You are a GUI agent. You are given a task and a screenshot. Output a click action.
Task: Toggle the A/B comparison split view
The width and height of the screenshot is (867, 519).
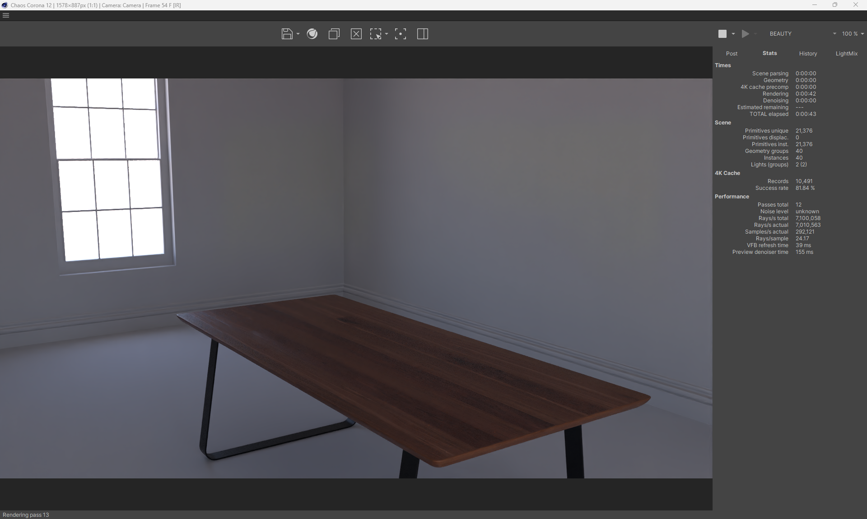pyautogui.click(x=423, y=34)
